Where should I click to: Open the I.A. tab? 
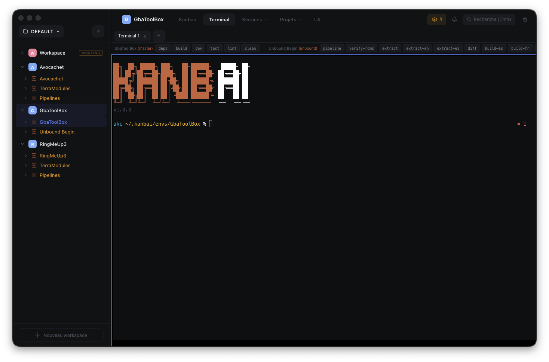318,20
